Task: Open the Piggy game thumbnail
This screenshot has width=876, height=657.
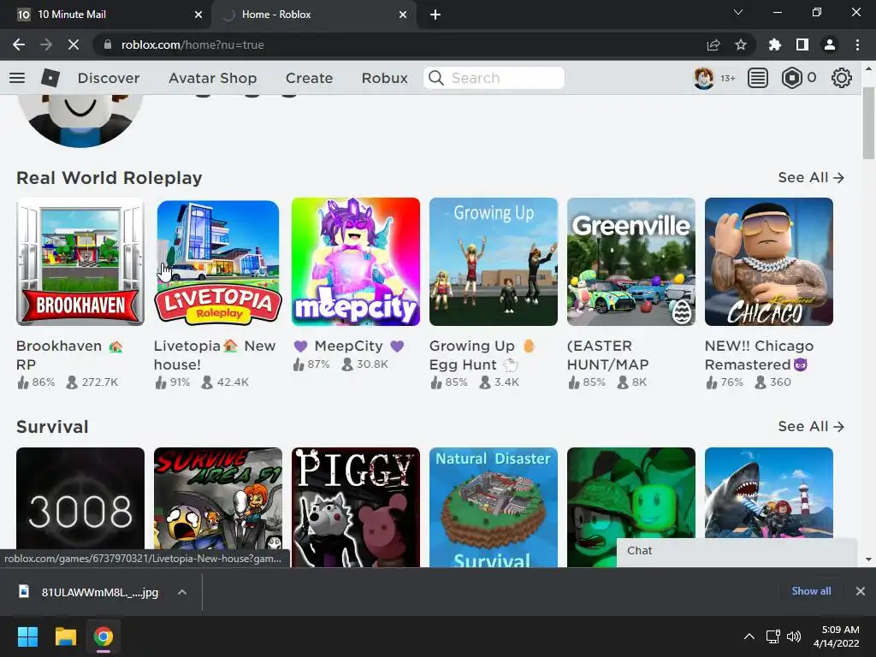Action: tap(355, 507)
